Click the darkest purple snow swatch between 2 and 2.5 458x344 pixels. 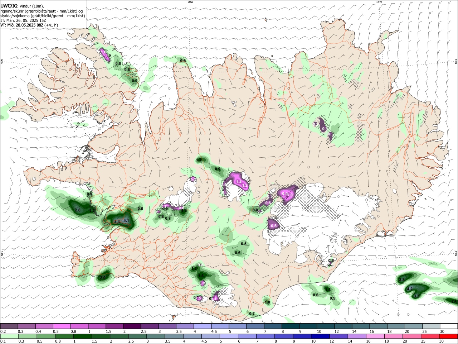132,326
